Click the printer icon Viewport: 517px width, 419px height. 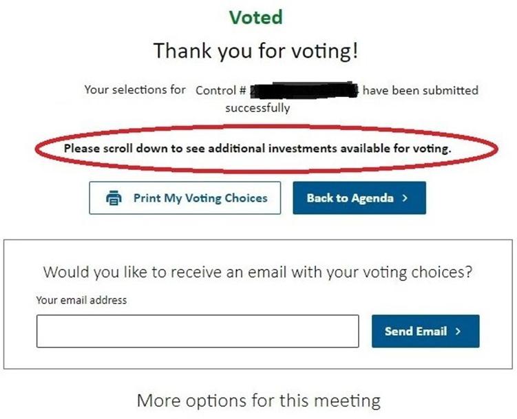(114, 198)
